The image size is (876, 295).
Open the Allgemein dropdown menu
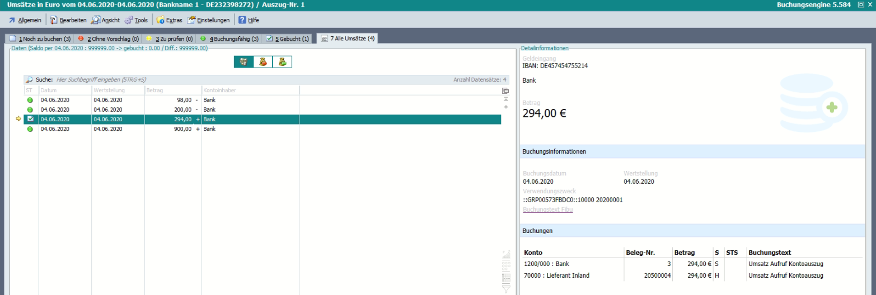coord(25,20)
